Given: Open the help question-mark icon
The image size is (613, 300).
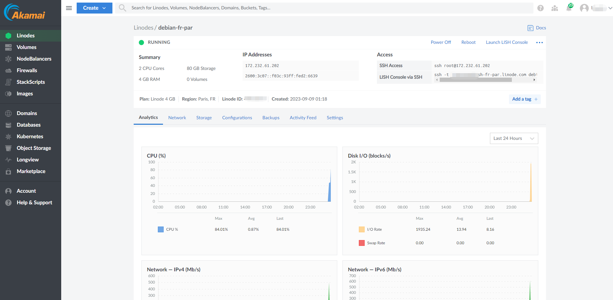Looking at the screenshot, I should tap(541, 8).
